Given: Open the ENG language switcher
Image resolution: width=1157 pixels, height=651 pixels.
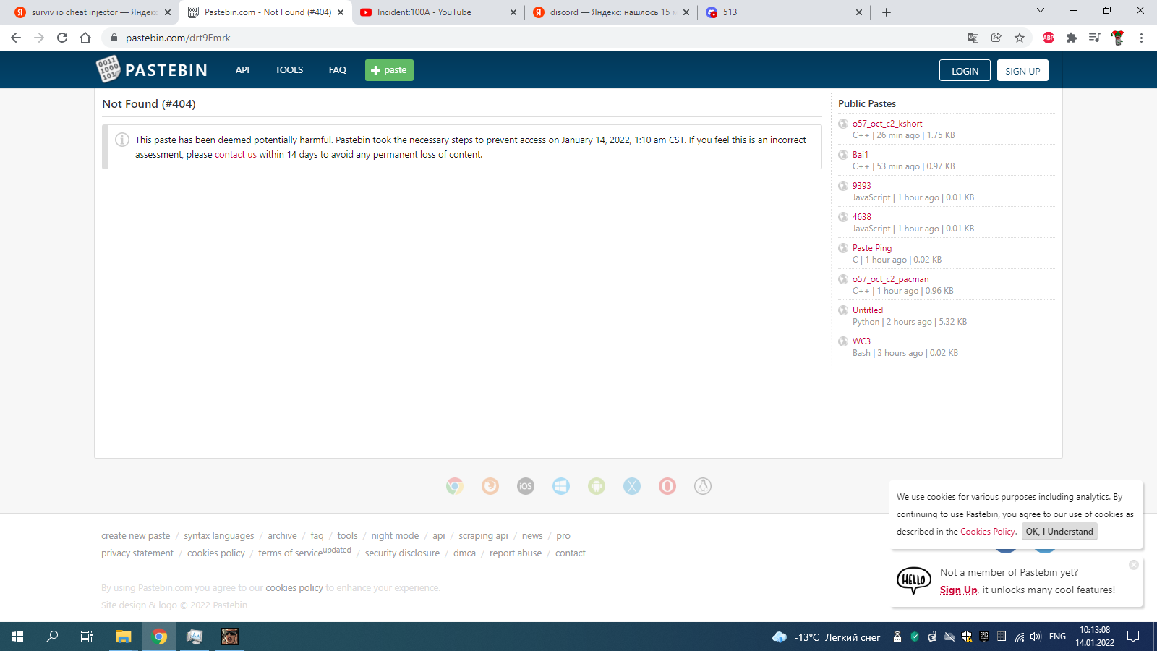Looking at the screenshot, I should pos(1056,637).
